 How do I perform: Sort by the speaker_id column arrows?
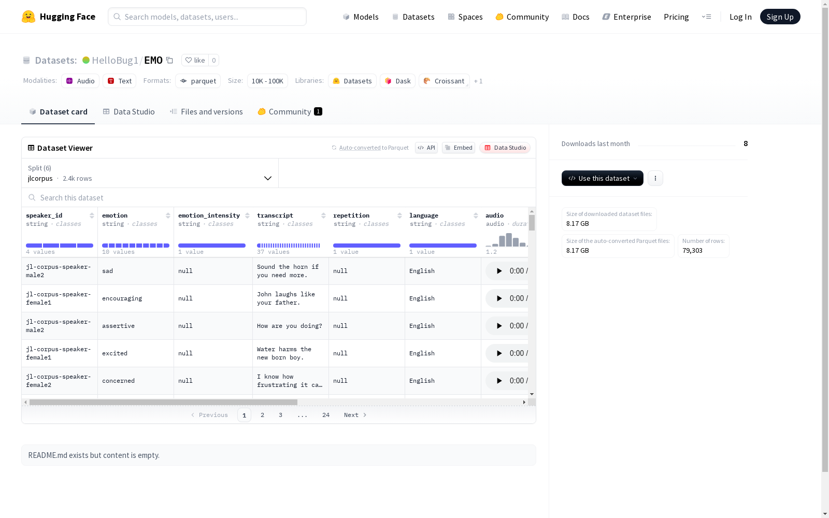click(92, 215)
